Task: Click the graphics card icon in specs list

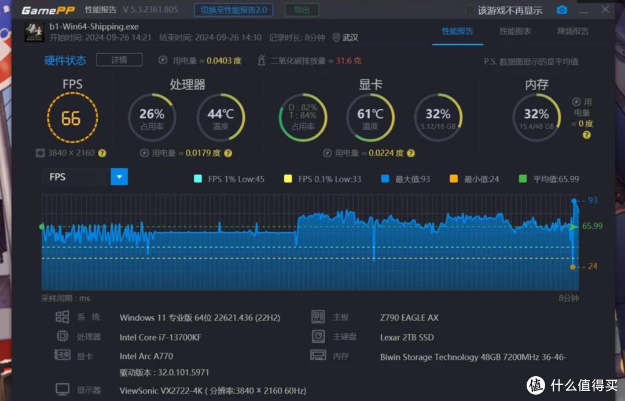Action: pos(62,354)
